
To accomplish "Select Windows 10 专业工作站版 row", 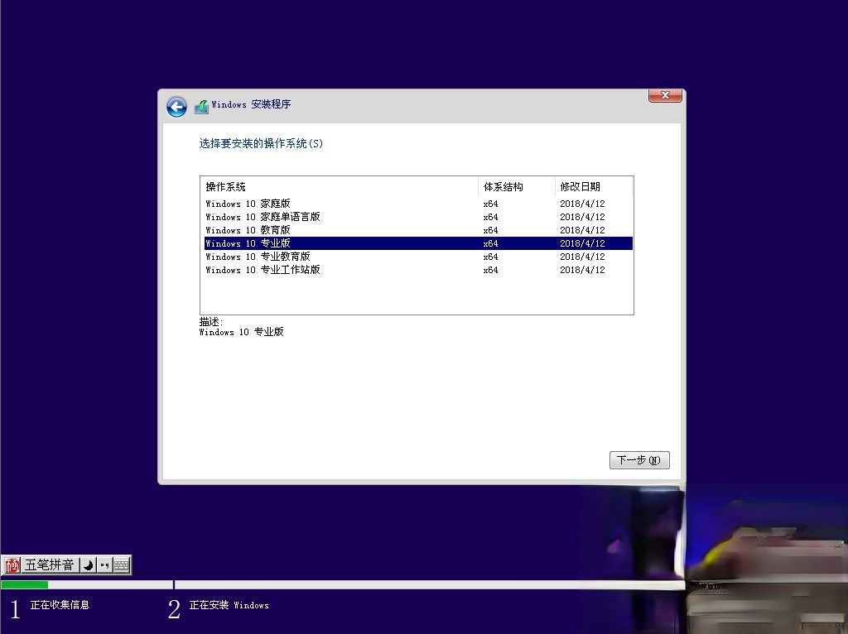I will [x=418, y=270].
